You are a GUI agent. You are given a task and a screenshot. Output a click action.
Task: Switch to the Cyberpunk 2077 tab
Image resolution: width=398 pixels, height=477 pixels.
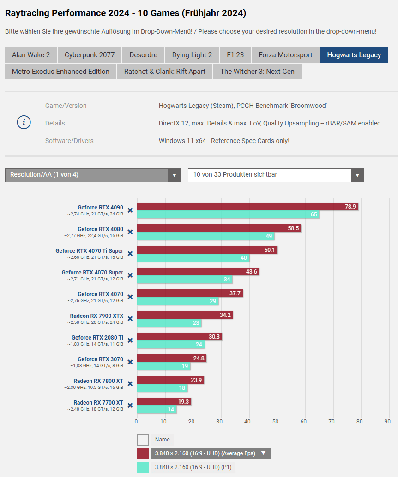point(90,55)
